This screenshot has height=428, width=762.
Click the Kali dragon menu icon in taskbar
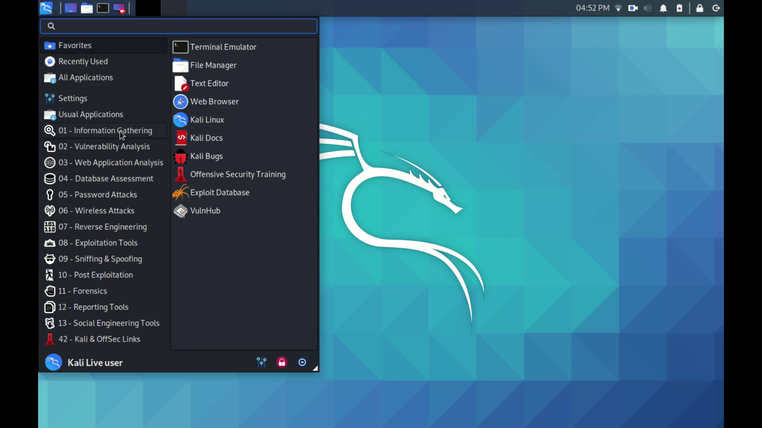(46, 8)
